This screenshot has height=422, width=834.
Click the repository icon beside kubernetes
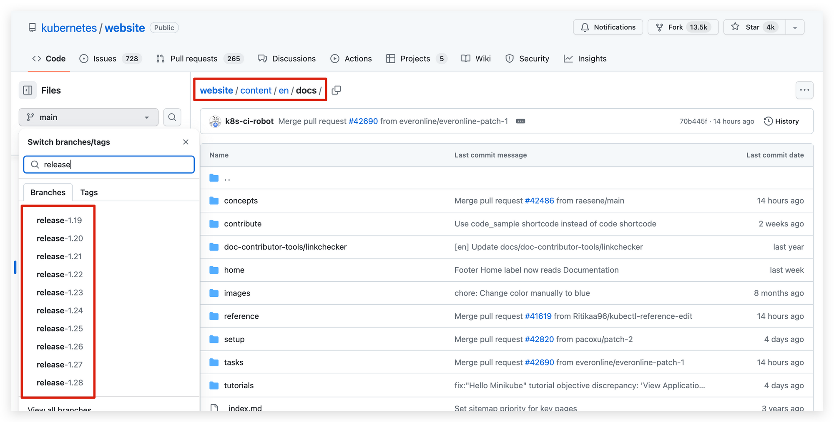click(32, 28)
